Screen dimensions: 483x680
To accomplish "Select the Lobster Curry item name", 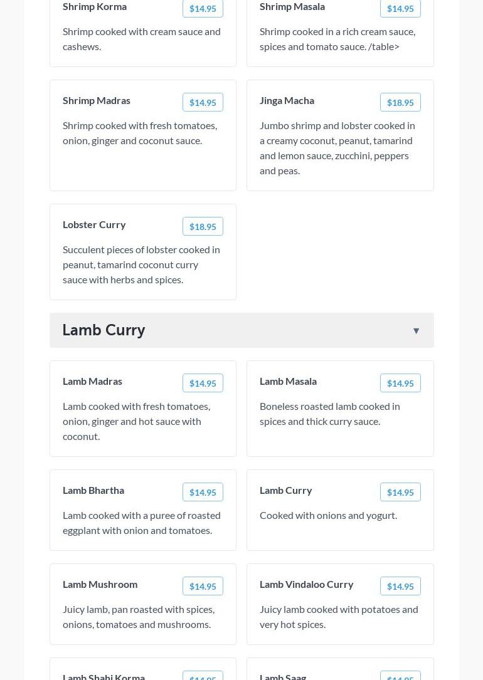I will tap(94, 224).
